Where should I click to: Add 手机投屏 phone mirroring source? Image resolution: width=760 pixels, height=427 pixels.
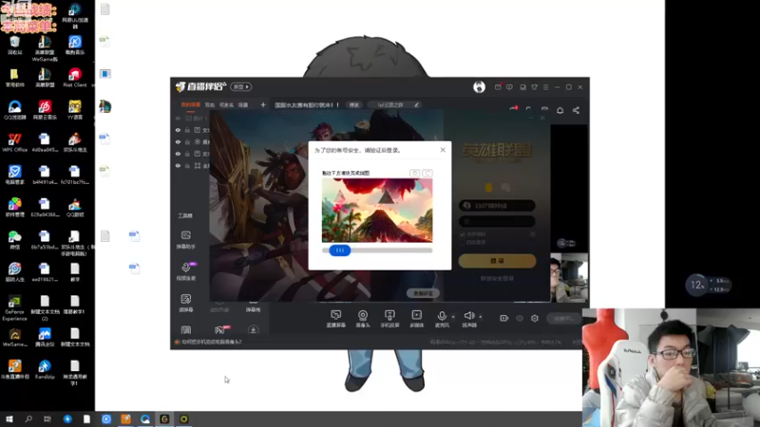point(389,319)
